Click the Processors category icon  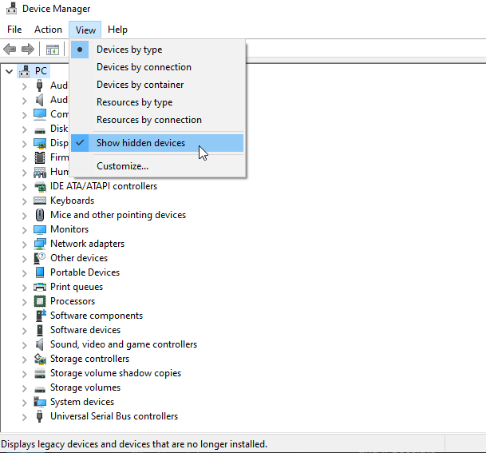[x=40, y=301]
